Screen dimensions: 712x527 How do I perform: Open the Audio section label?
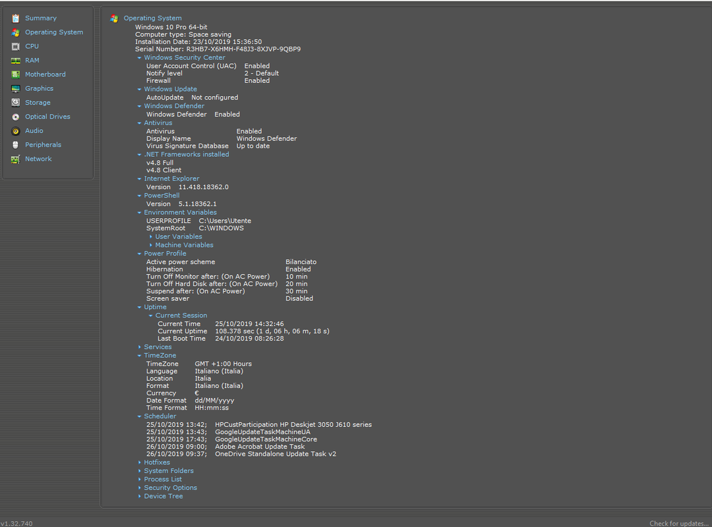(34, 130)
